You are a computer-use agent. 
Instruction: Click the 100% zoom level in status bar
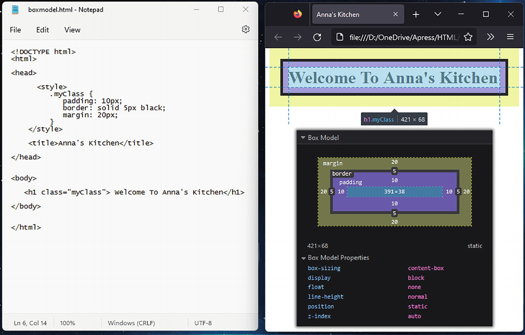coord(67,323)
